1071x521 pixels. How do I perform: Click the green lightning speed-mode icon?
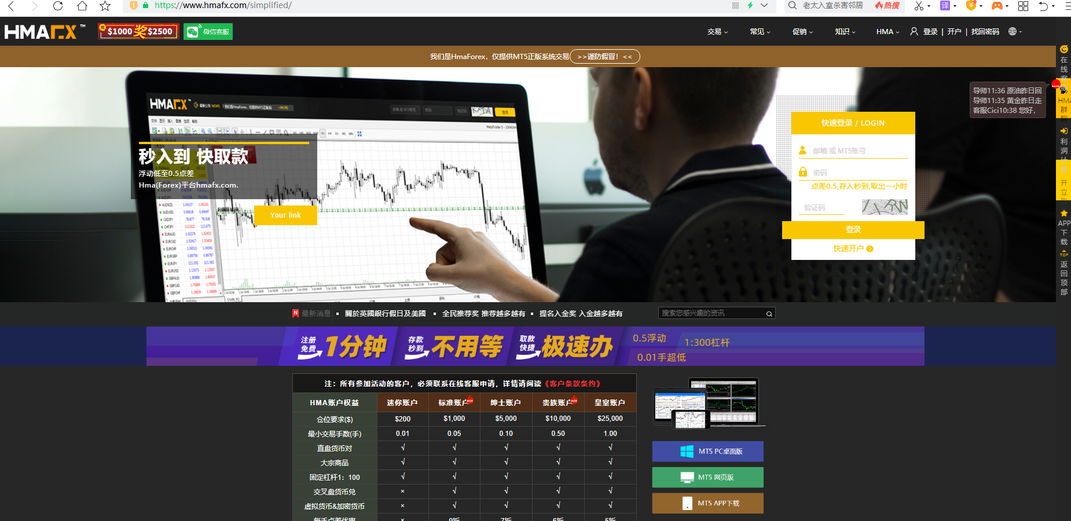click(x=750, y=5)
